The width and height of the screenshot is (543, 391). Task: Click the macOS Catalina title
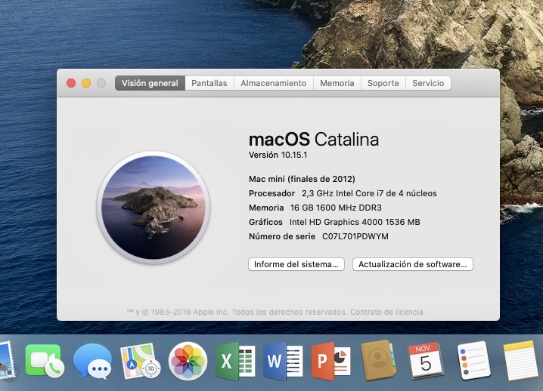pyautogui.click(x=314, y=140)
